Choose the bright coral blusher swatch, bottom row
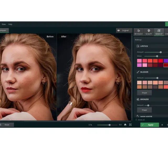168x149 pixels. [166, 87]
